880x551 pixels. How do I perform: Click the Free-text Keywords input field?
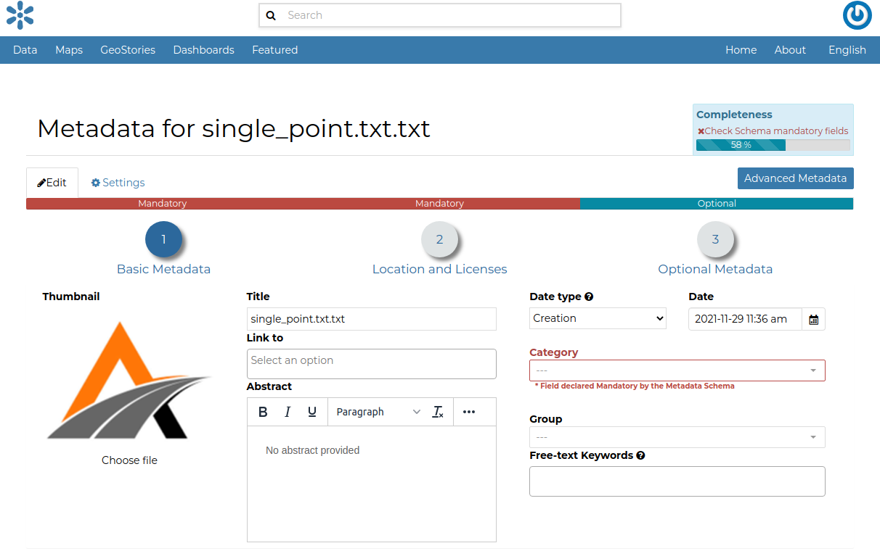[677, 481]
